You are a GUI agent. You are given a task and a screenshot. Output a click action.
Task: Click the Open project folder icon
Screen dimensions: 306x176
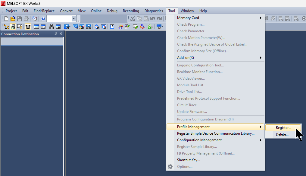coord(13,19)
